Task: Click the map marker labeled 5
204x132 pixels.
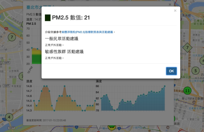Action: [x=195, y=71]
